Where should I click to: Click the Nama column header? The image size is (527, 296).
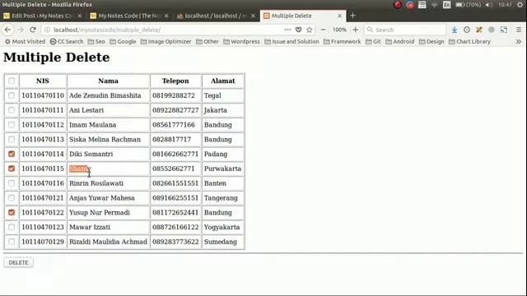108,81
